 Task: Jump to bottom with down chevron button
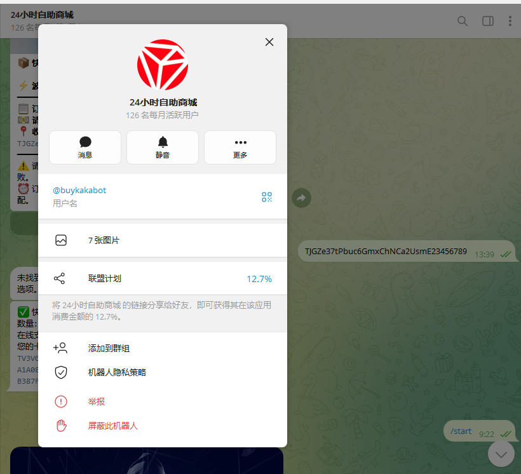pyautogui.click(x=501, y=454)
